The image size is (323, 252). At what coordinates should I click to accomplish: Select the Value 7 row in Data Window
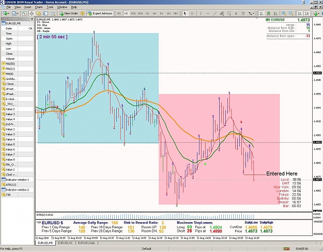tap(17, 154)
